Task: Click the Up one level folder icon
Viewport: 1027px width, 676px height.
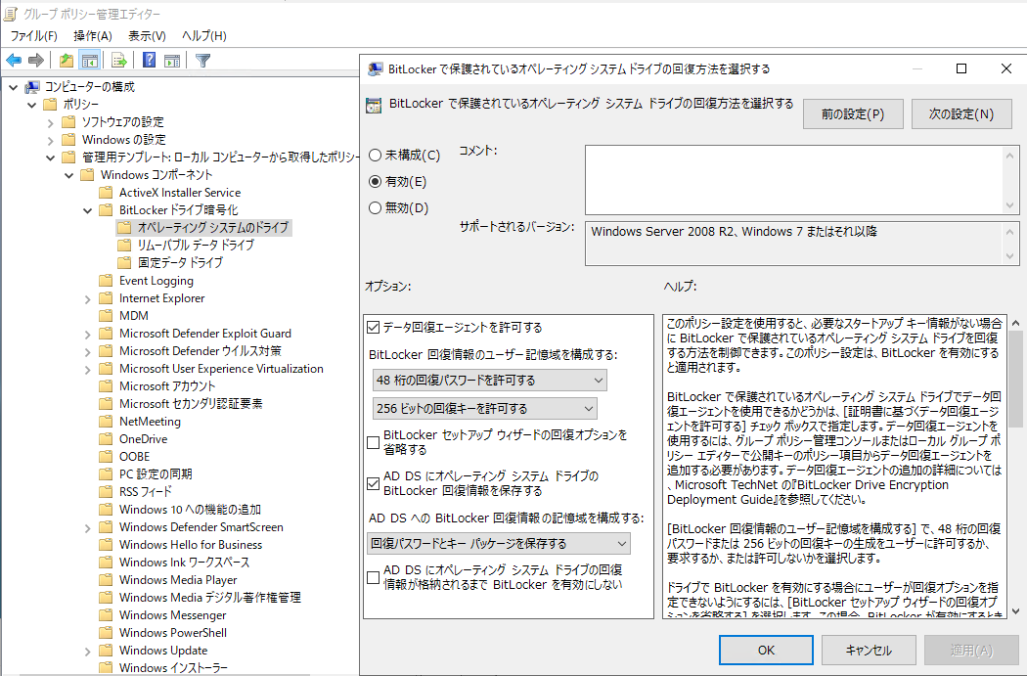Action: pos(67,61)
